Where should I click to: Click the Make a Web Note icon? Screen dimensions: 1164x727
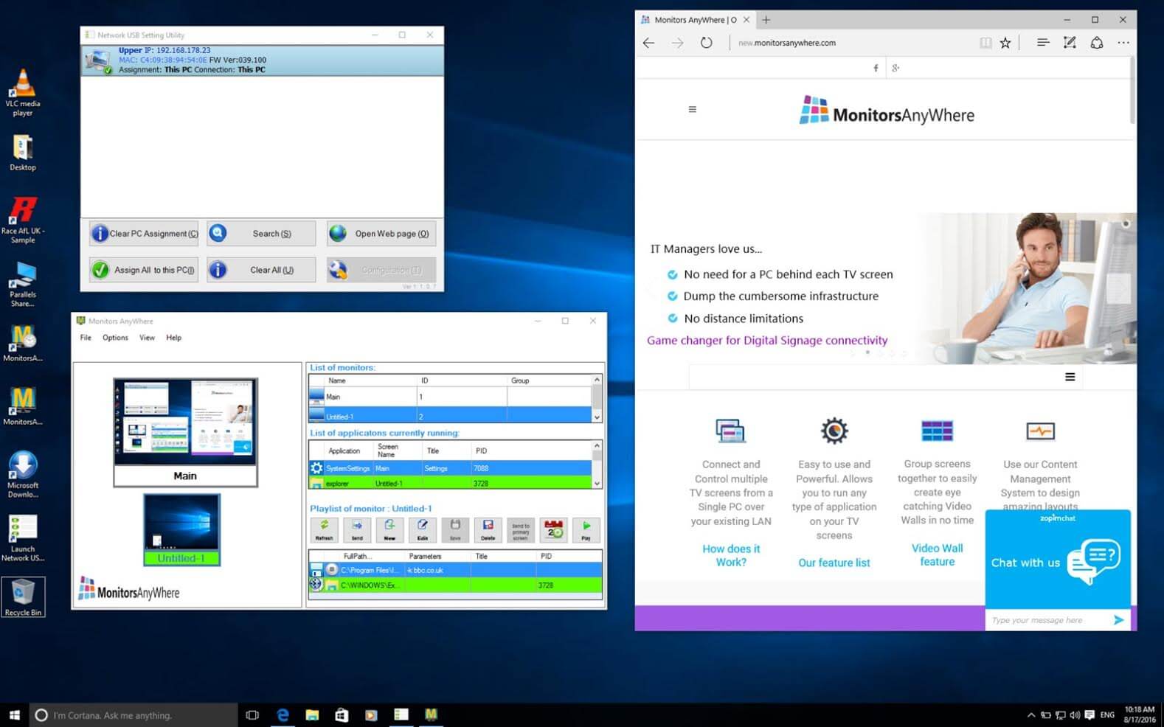[1070, 43]
